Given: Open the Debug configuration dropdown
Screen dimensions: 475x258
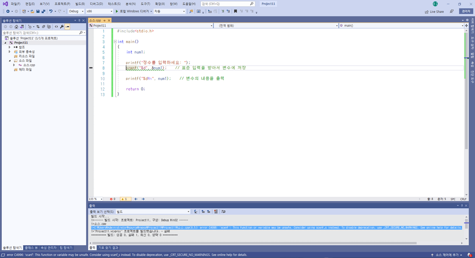Looking at the screenshot, I should tap(76, 11).
